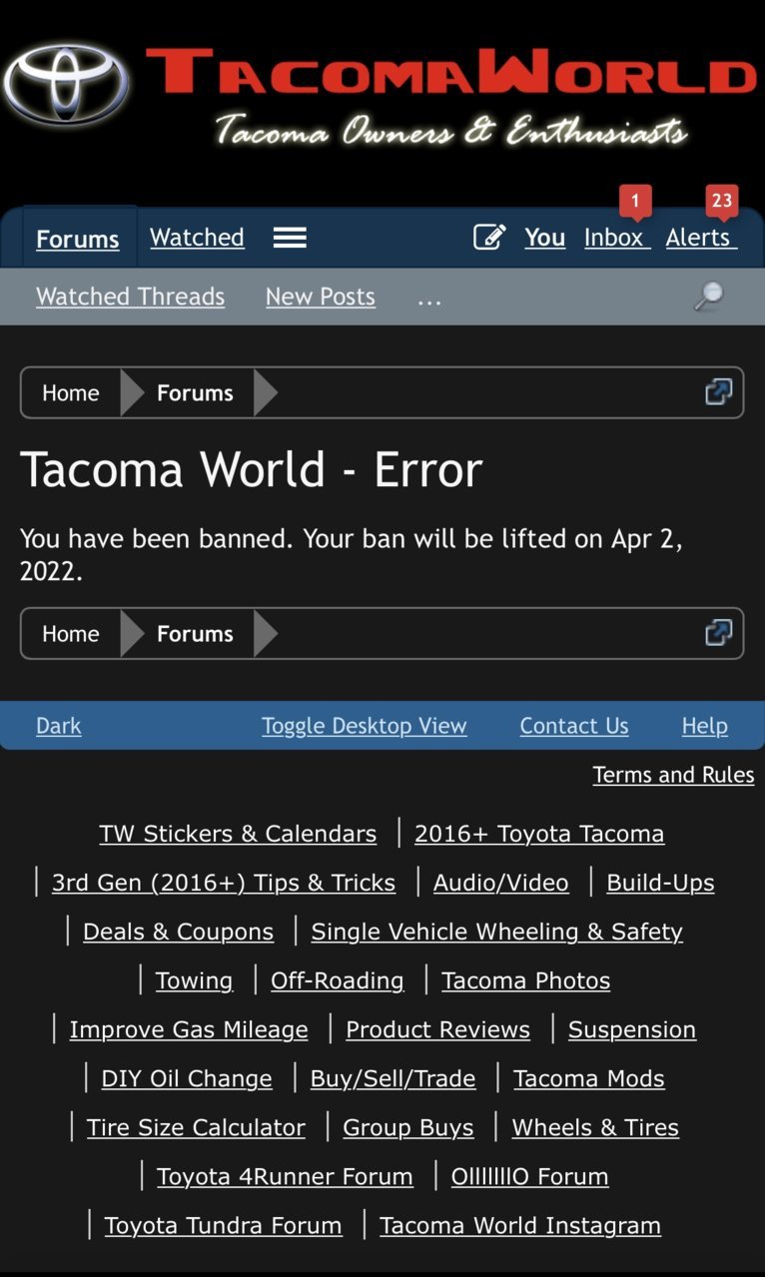Open Tacoma Mods
The width and height of the screenshot is (765, 1277).
[x=589, y=1078]
